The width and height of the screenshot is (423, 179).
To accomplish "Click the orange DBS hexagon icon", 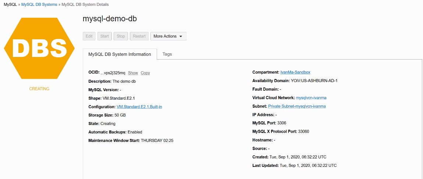I will [39, 48].
